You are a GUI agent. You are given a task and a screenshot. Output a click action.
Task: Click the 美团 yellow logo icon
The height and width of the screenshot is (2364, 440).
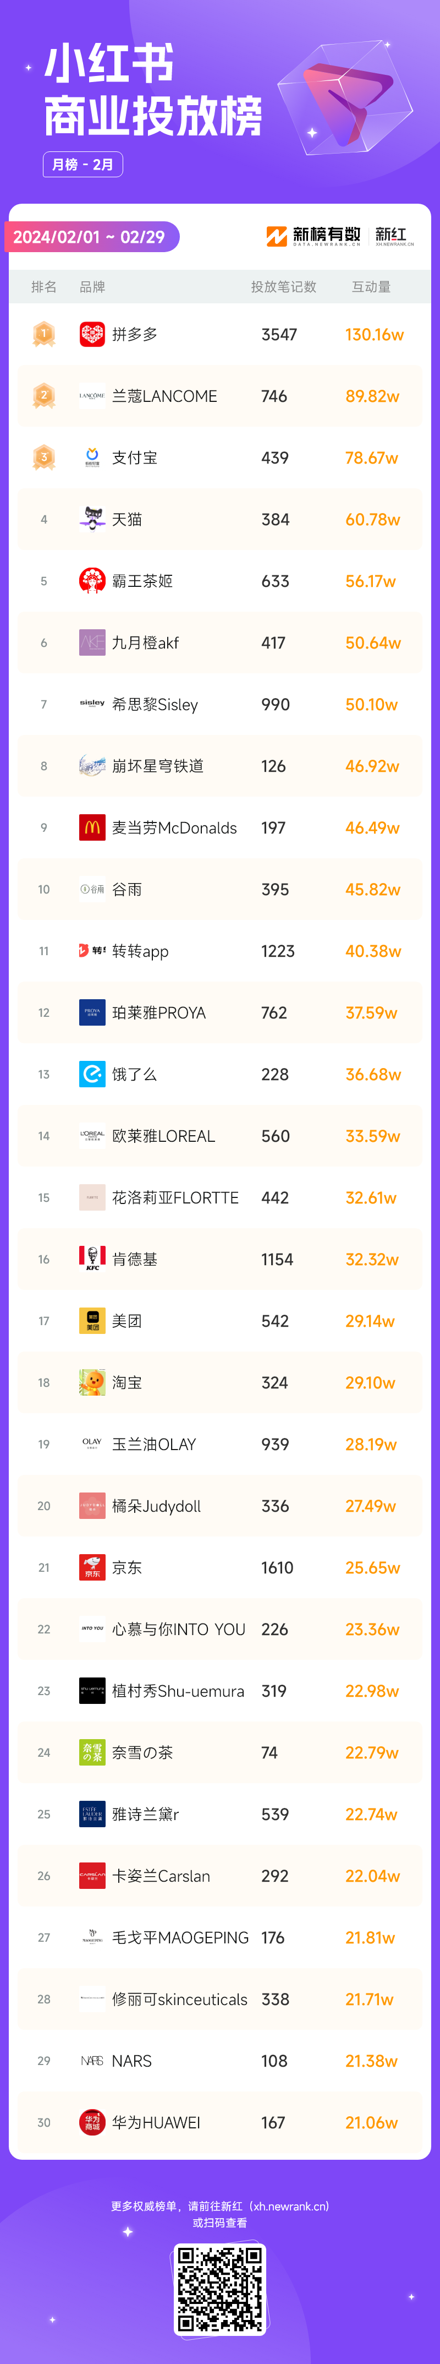(x=92, y=1321)
